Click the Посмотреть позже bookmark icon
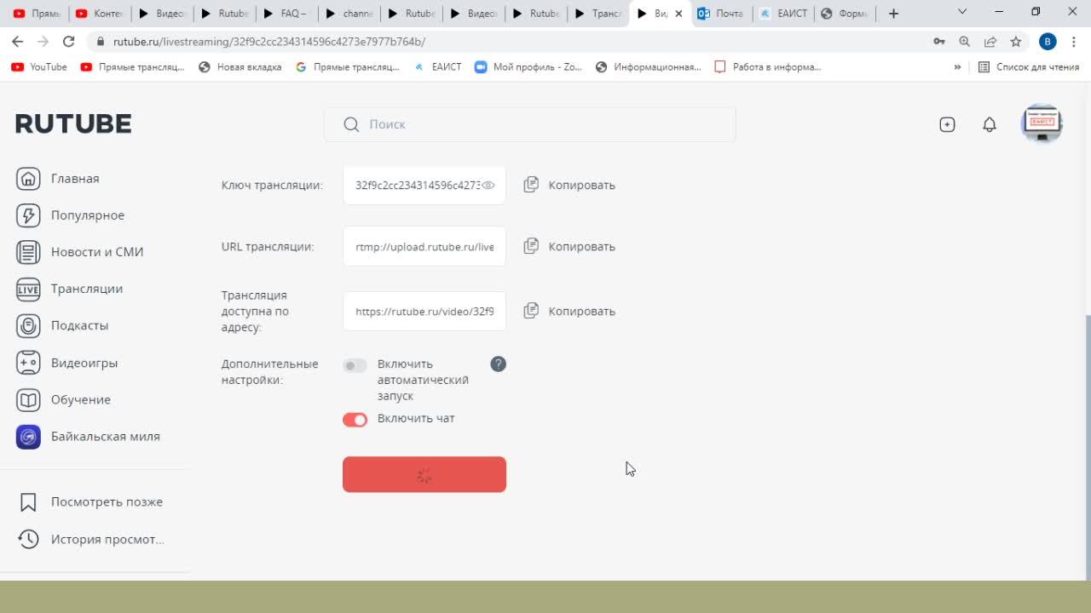This screenshot has width=1091, height=613. (28, 502)
